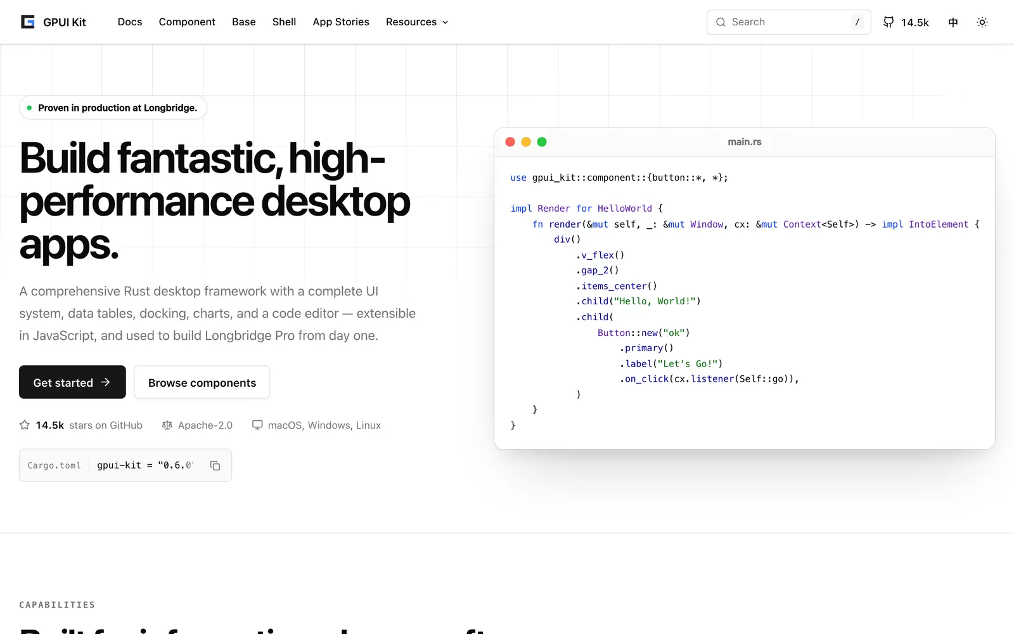Image resolution: width=1014 pixels, height=634 pixels.
Task: Click the .child("Hello, World!") code line
Action: [638, 301]
